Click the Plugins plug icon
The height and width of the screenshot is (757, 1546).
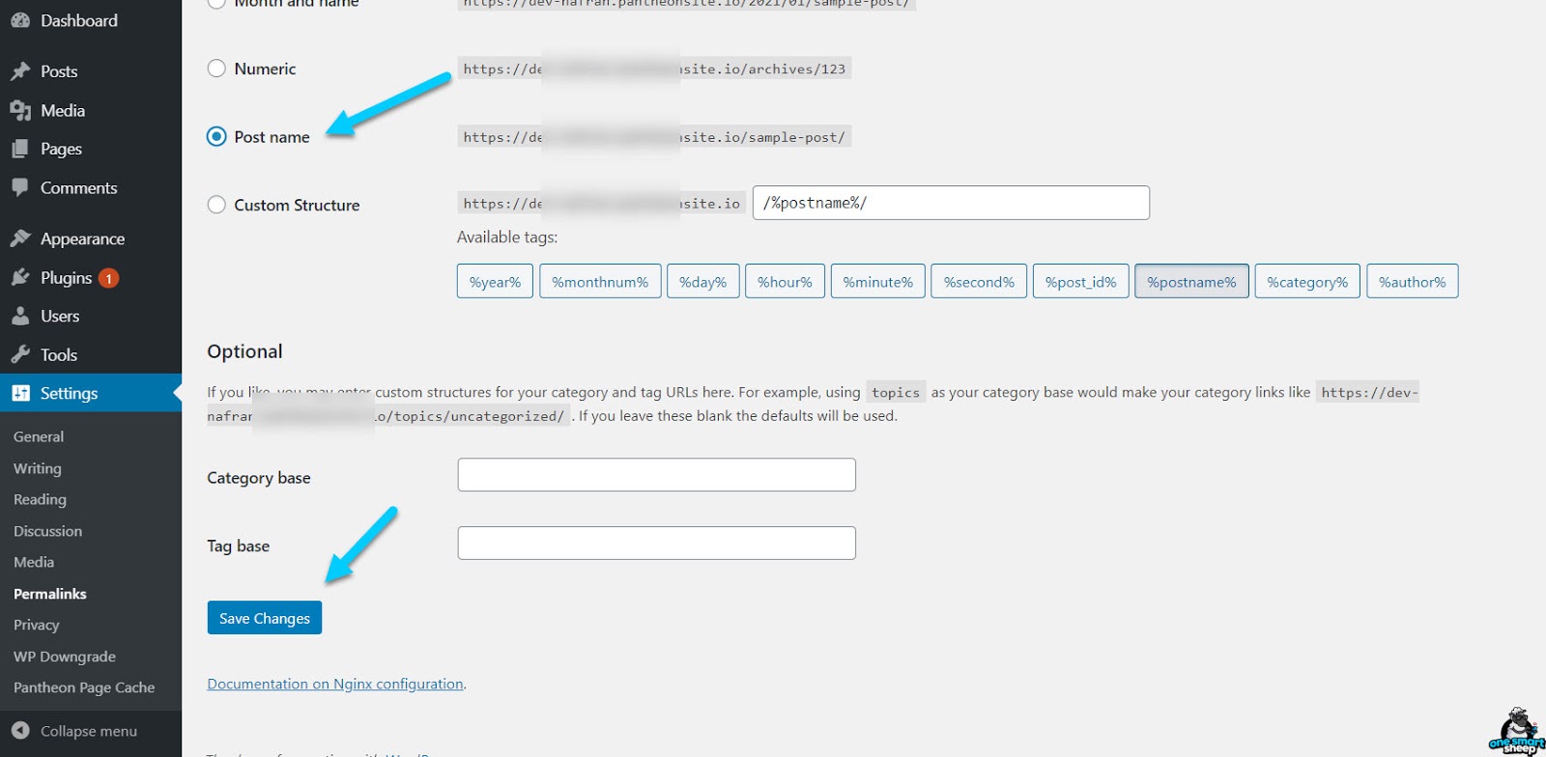(20, 277)
